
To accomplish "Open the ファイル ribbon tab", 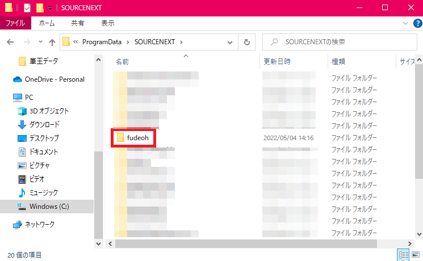I will (x=15, y=23).
